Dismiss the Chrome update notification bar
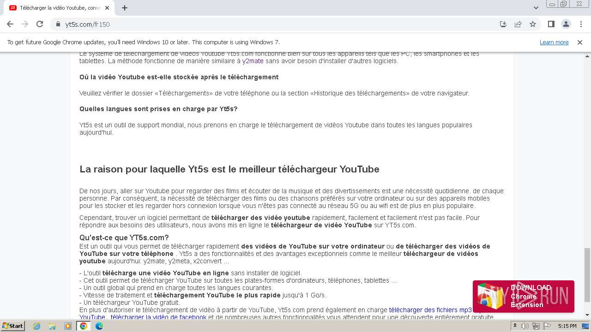591x332 pixels. [580, 42]
